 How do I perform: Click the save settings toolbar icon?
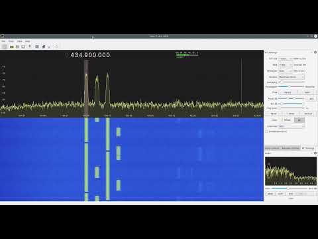tap(23, 46)
